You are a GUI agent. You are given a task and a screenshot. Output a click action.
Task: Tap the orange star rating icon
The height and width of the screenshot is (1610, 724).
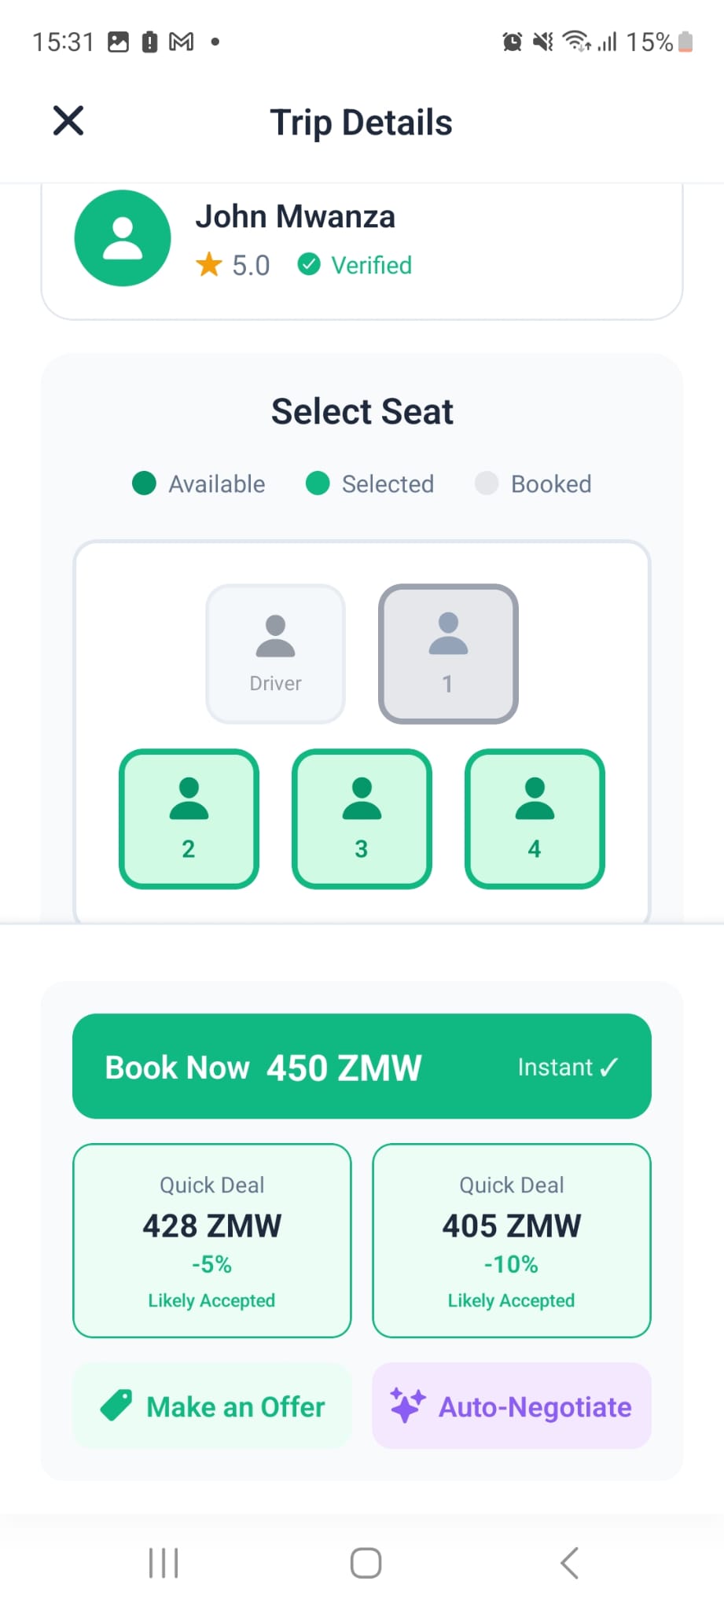pos(209,265)
